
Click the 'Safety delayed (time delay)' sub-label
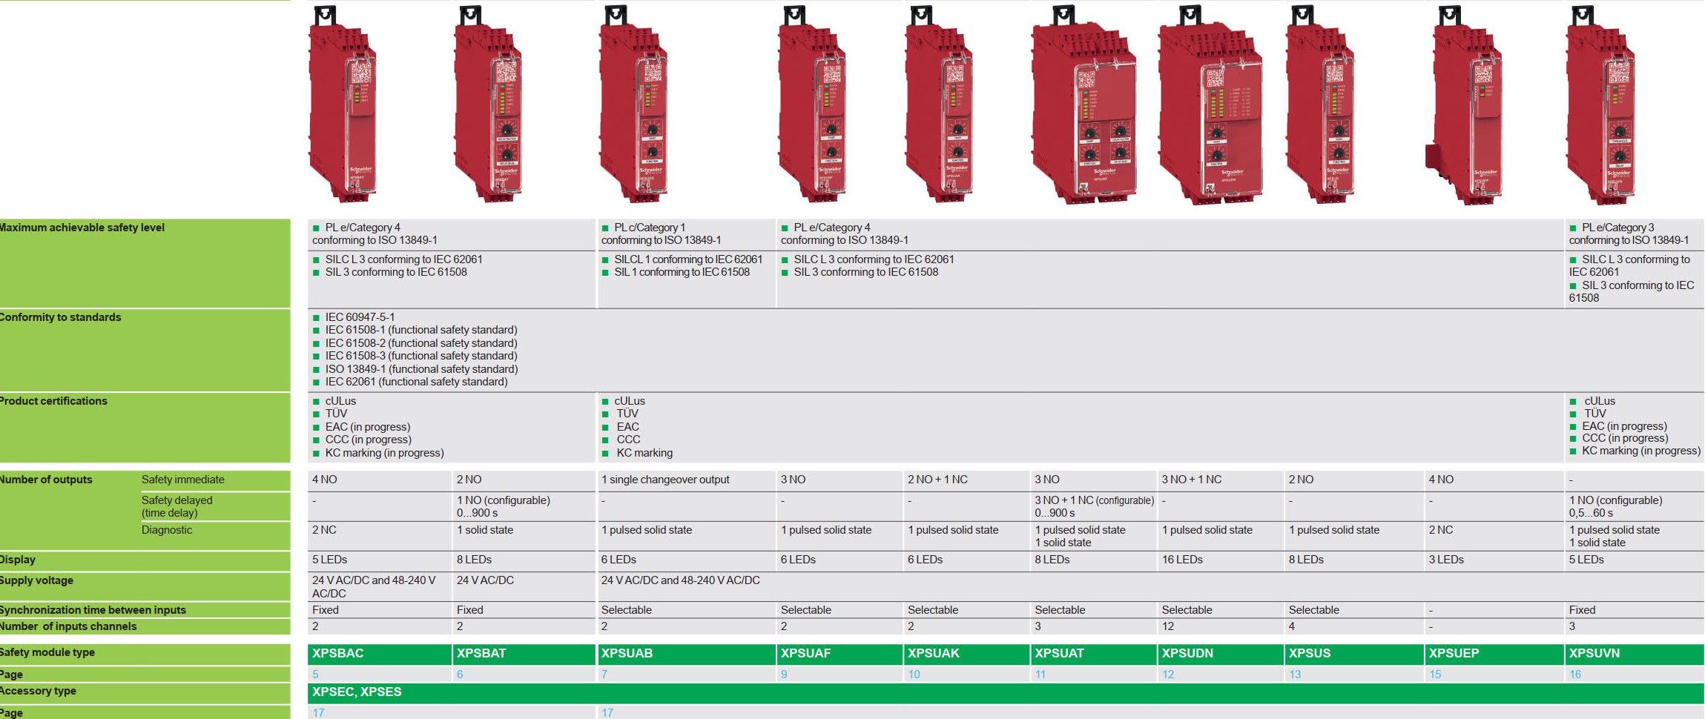coord(177,506)
